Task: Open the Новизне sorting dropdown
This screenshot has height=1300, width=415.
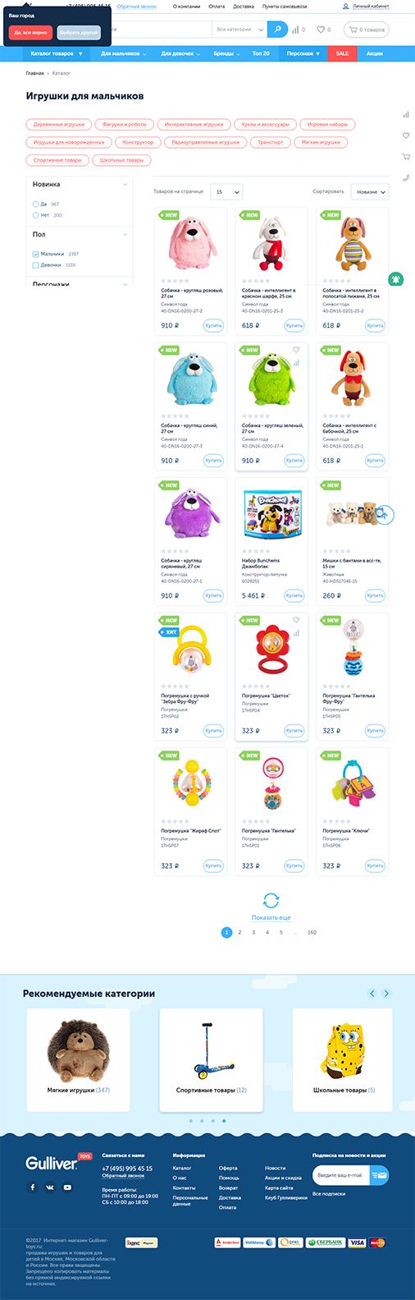Action: 370,191
